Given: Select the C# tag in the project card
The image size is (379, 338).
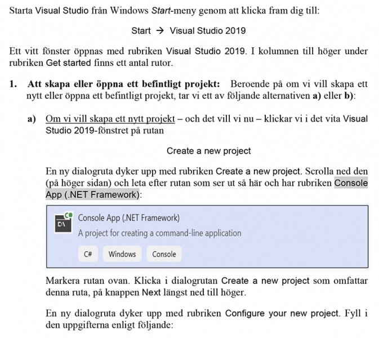Looking at the screenshot, I should click(88, 254).
